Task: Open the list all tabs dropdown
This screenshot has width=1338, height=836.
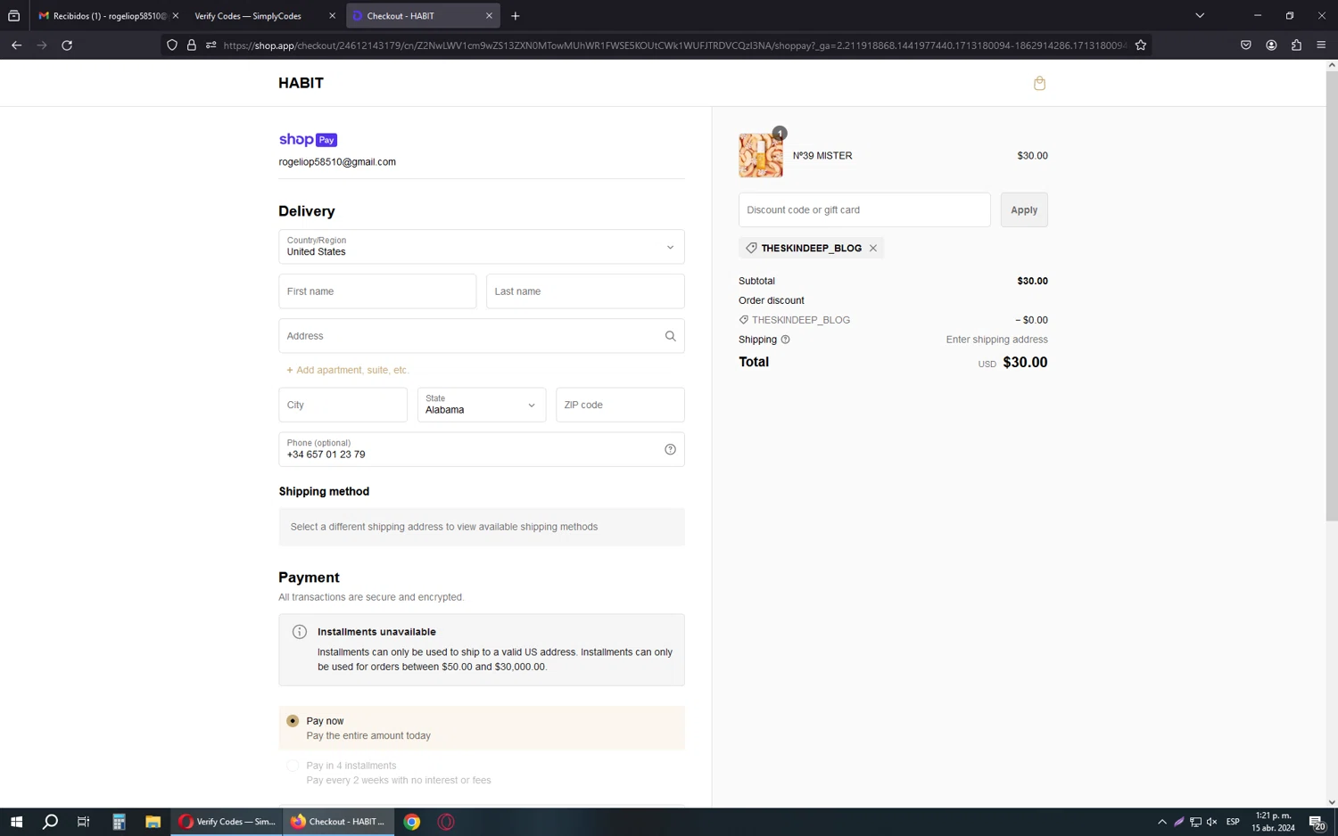Action: [x=1200, y=16]
